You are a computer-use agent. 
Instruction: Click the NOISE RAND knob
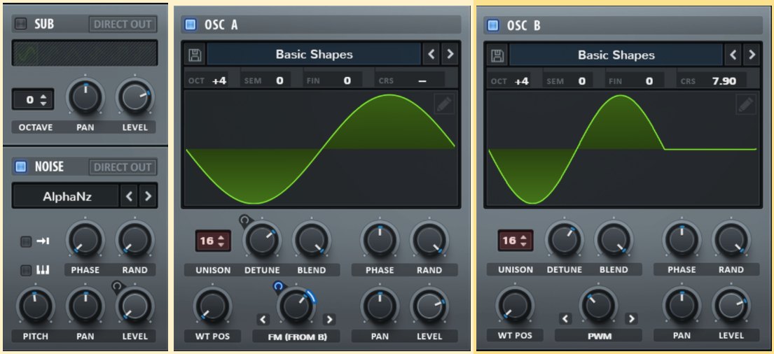tap(134, 240)
